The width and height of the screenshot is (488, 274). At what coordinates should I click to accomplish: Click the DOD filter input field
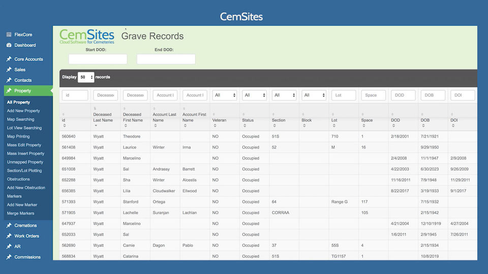pos(403,95)
